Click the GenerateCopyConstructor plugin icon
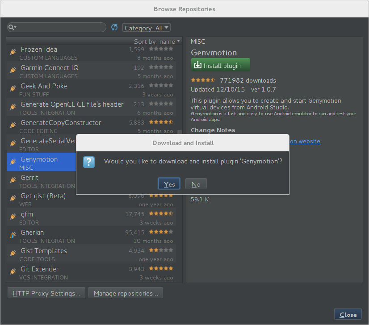This screenshot has height=325, width=369. 13,125
